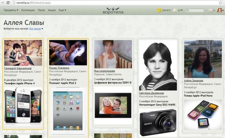Open the Предметы dropdown menu

tap(11, 10)
